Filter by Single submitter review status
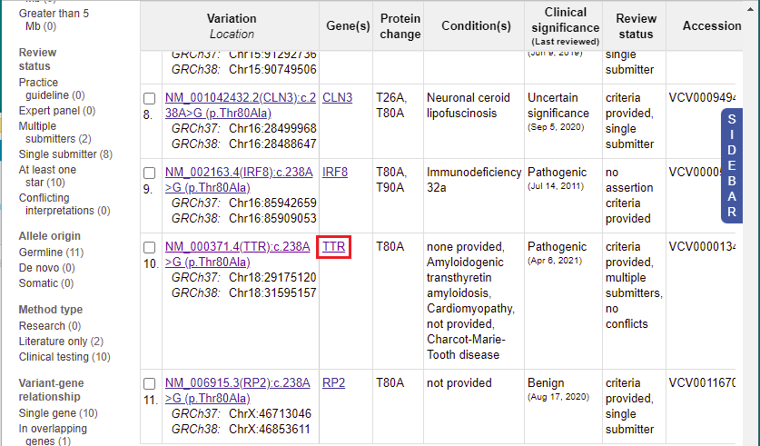The width and height of the screenshot is (760, 446). pos(65,154)
